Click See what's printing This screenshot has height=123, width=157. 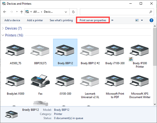[x=61, y=20]
